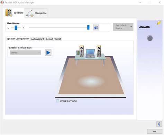The width and height of the screenshot is (164, 135).
Task: Minimize the Realtek HD Audio Manager window
Action: point(140,2)
